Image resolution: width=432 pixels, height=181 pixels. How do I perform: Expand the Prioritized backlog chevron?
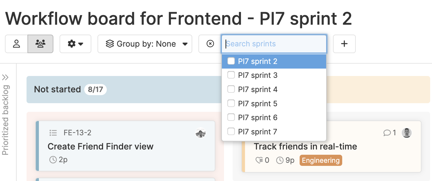5,77
